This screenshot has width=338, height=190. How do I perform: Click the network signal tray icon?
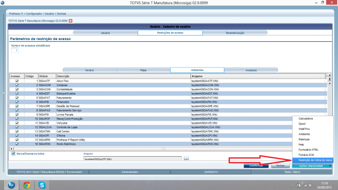click(x=305, y=185)
